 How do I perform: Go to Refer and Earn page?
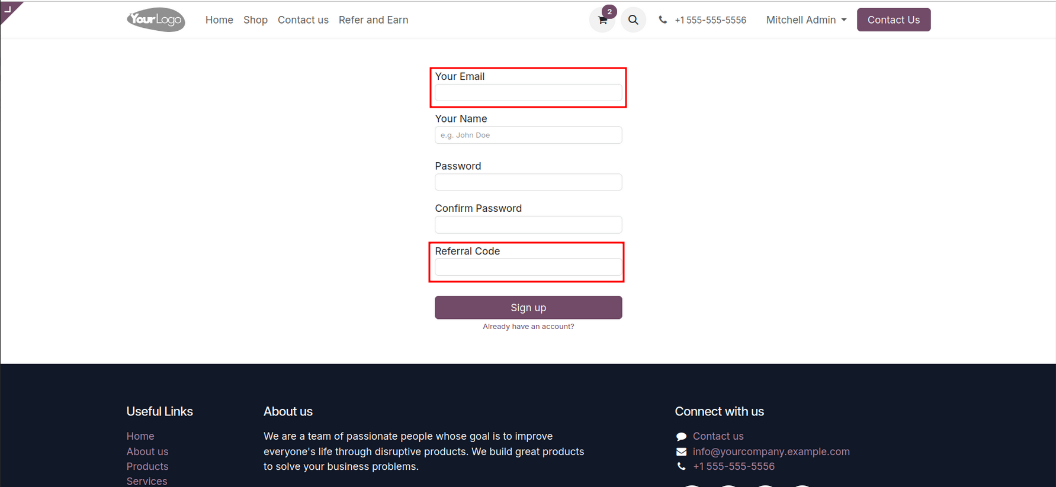click(373, 20)
